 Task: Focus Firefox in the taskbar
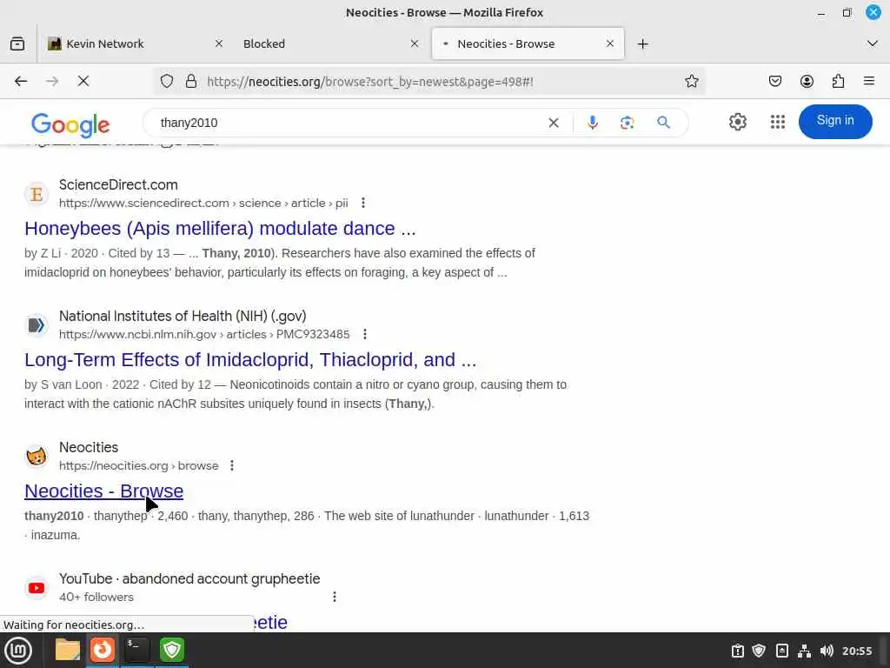coord(103,650)
